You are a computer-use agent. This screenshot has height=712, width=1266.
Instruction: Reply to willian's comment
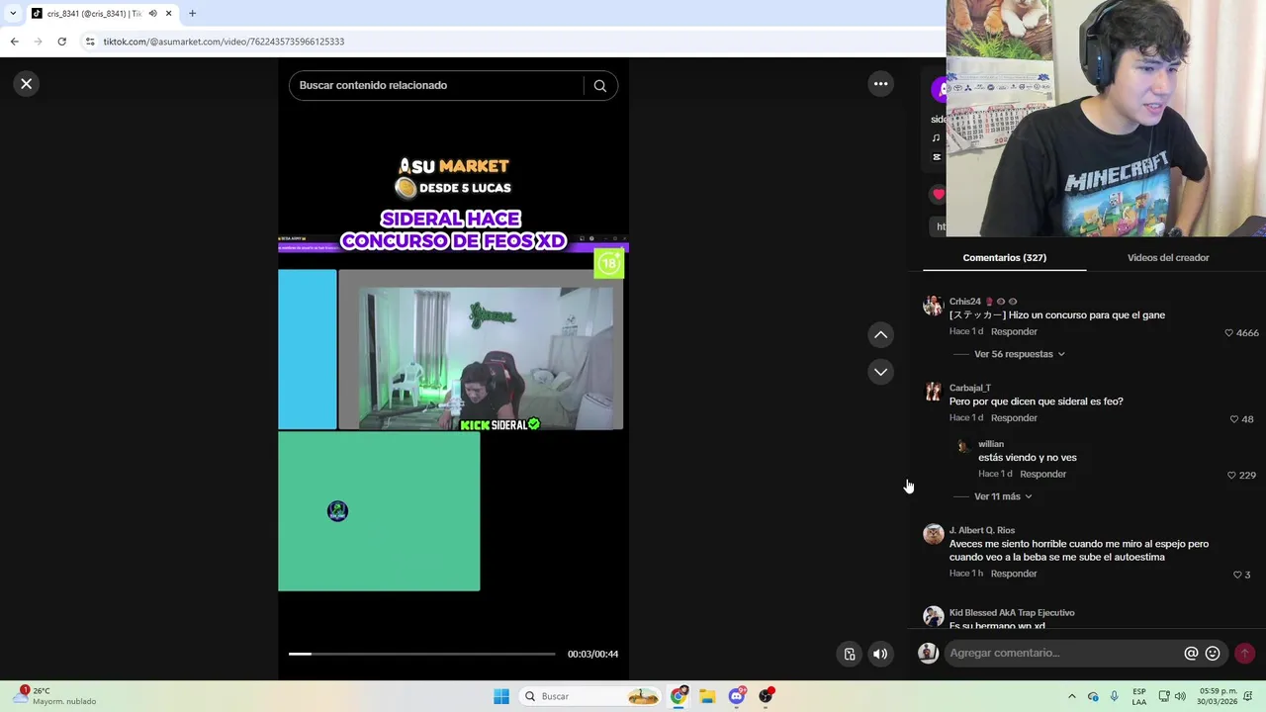click(1042, 475)
